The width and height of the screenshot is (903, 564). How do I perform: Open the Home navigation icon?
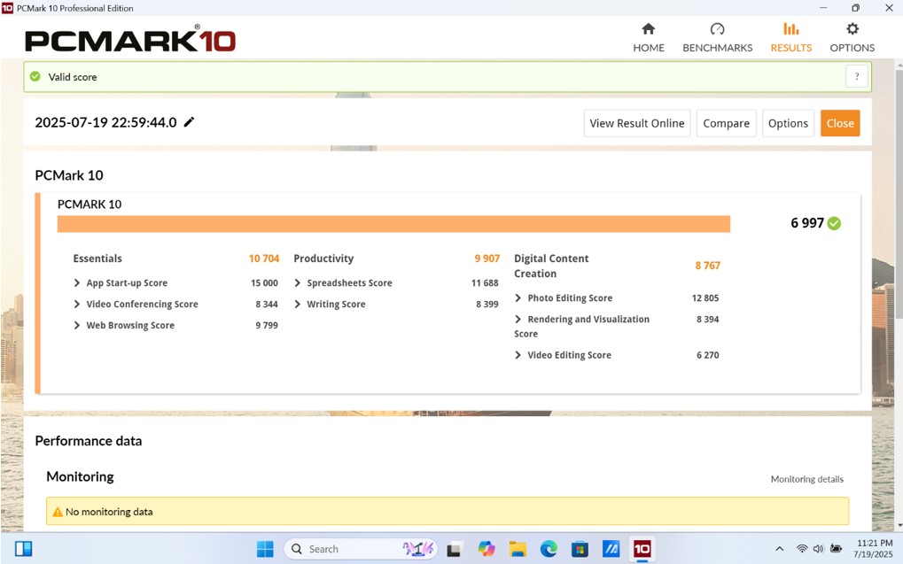648,29
